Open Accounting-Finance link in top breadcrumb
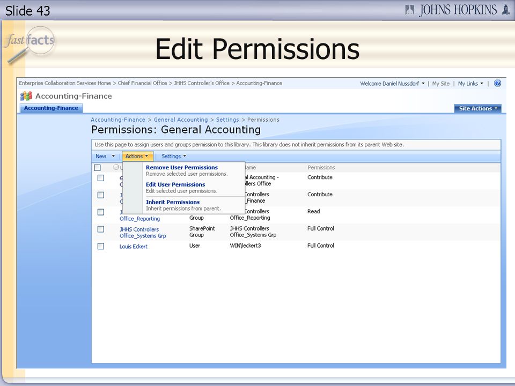 259,83
